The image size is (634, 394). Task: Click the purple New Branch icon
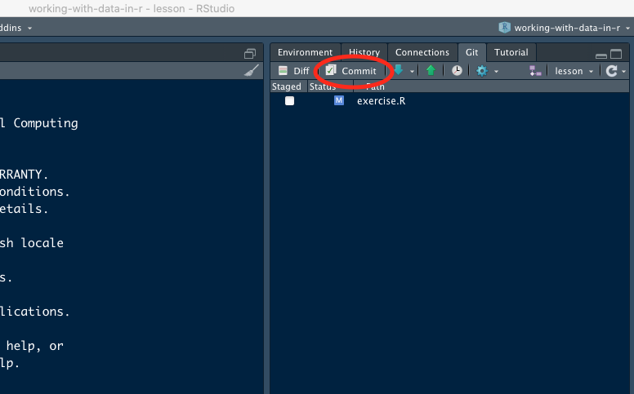click(535, 71)
